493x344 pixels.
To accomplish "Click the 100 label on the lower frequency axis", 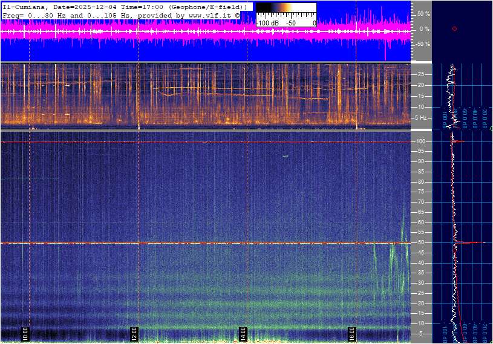I will (422, 141).
